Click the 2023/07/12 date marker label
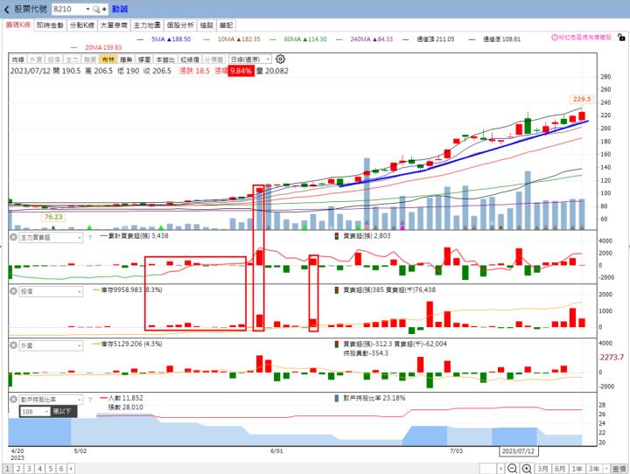The width and height of the screenshot is (630, 474). coord(518,451)
